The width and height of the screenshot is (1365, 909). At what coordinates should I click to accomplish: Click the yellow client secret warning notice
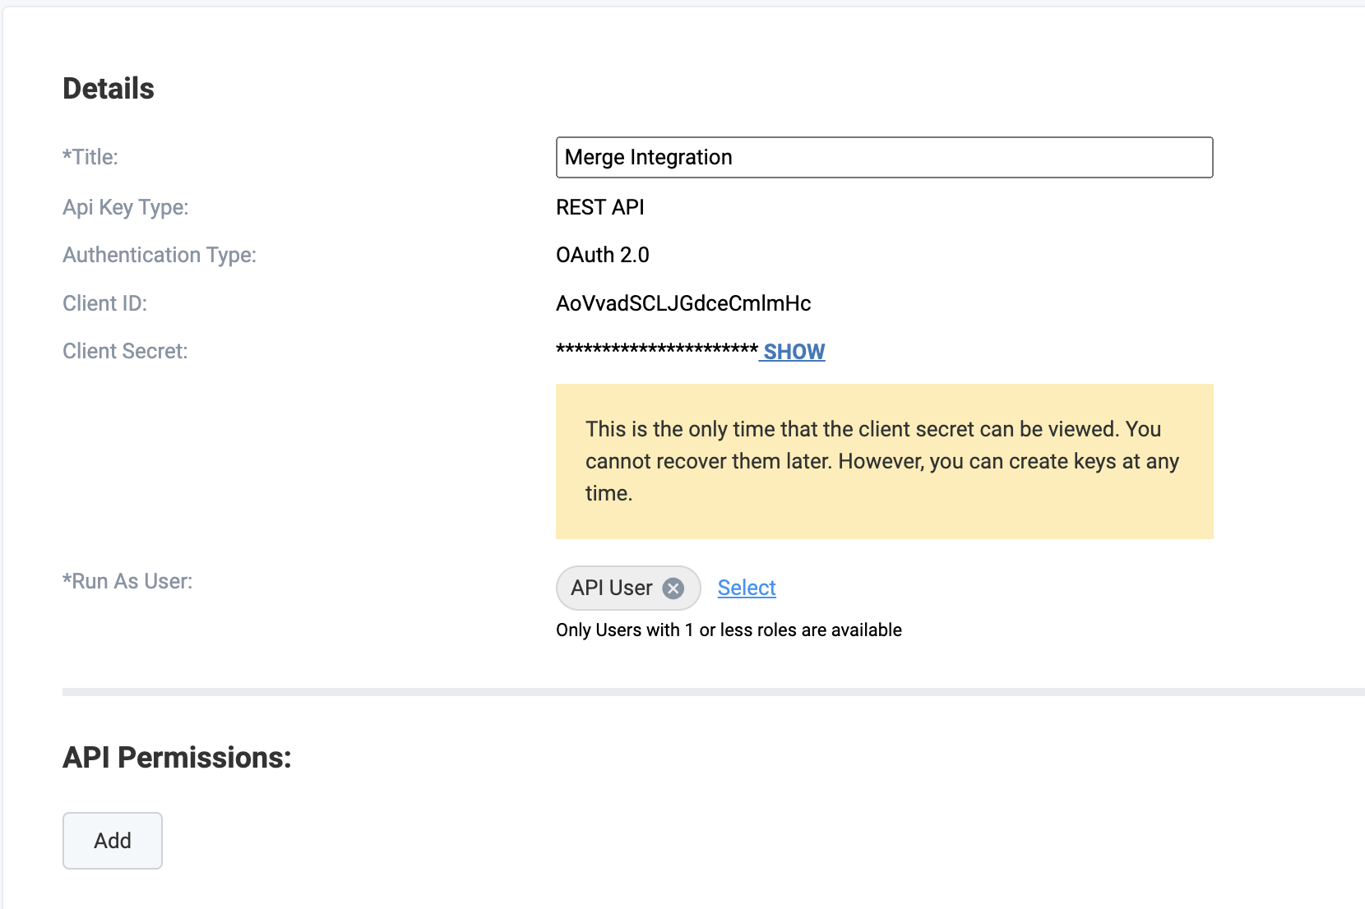884,461
